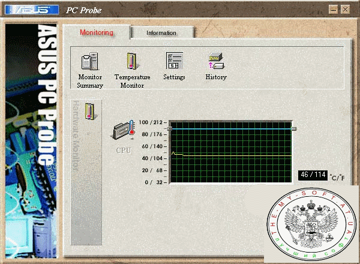Click the 46 / 114 temperature readout
The height and width of the screenshot is (264, 360).
click(313, 175)
